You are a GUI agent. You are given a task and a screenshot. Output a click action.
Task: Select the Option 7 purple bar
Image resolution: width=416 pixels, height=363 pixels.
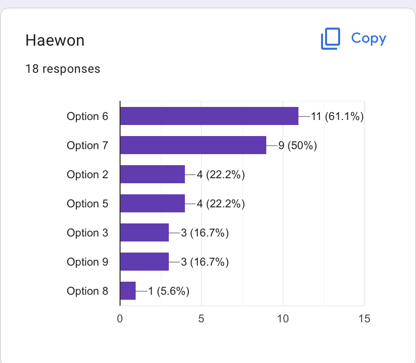[193, 145]
